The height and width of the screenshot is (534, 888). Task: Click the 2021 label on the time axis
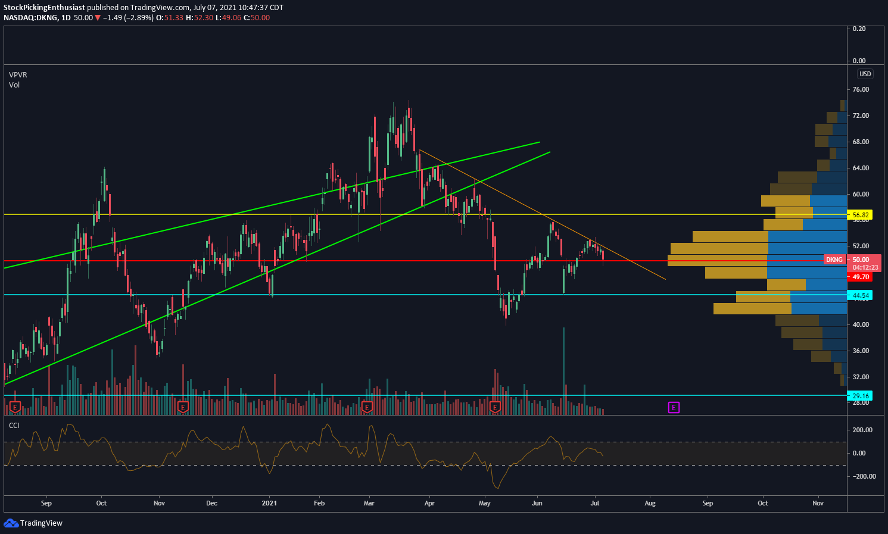point(270,503)
